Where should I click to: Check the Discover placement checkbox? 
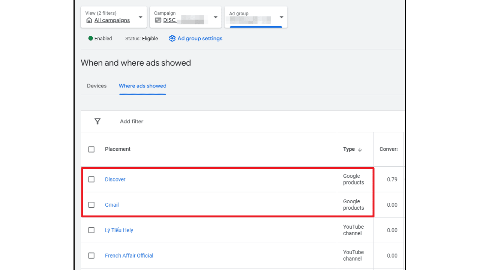point(91,179)
